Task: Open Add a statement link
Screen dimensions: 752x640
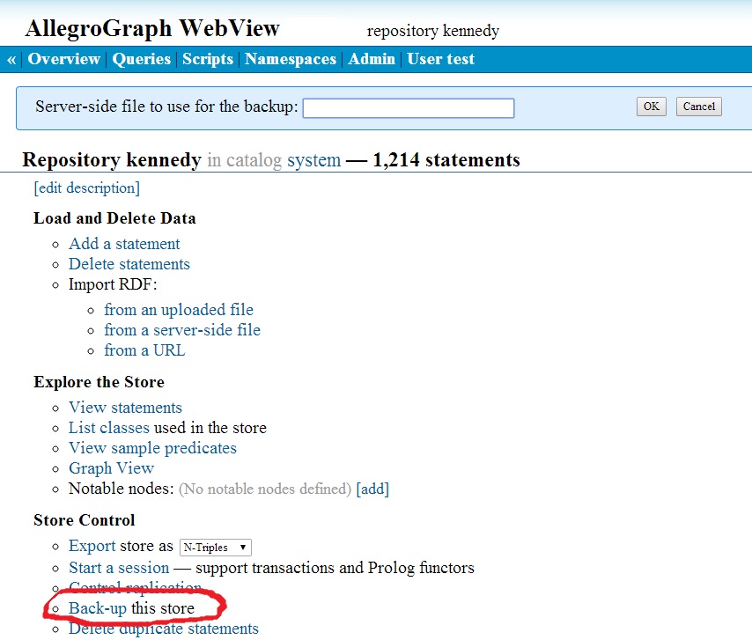Action: (x=124, y=244)
